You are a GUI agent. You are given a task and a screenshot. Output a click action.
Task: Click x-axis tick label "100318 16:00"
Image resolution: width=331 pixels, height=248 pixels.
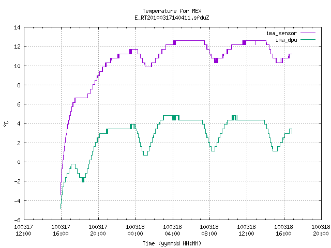pyautogui.click(x=283, y=230)
